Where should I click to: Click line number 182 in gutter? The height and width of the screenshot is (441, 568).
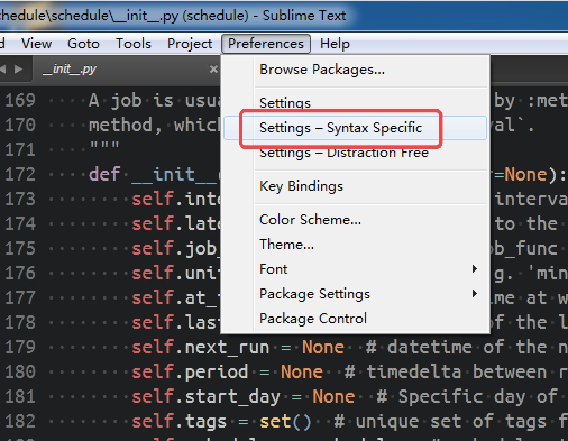[x=20, y=421]
